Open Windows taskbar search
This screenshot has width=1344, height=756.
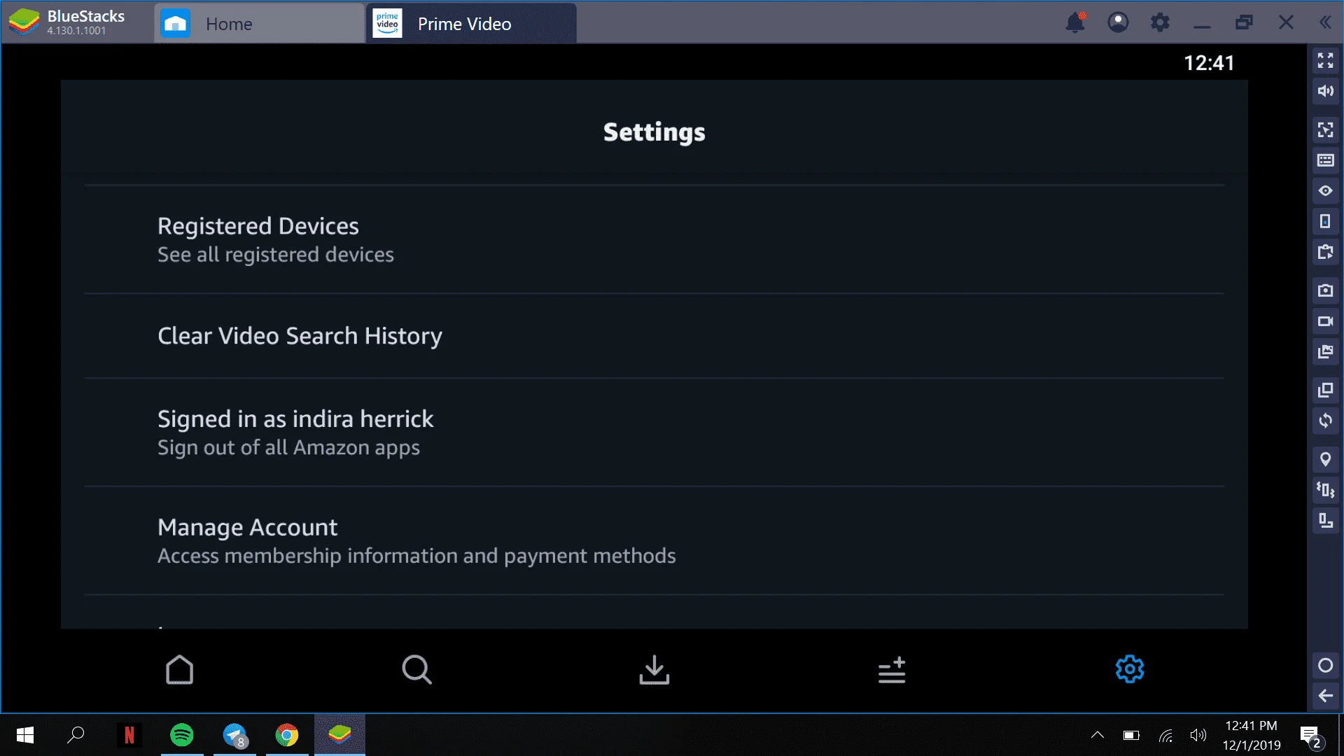tap(76, 735)
